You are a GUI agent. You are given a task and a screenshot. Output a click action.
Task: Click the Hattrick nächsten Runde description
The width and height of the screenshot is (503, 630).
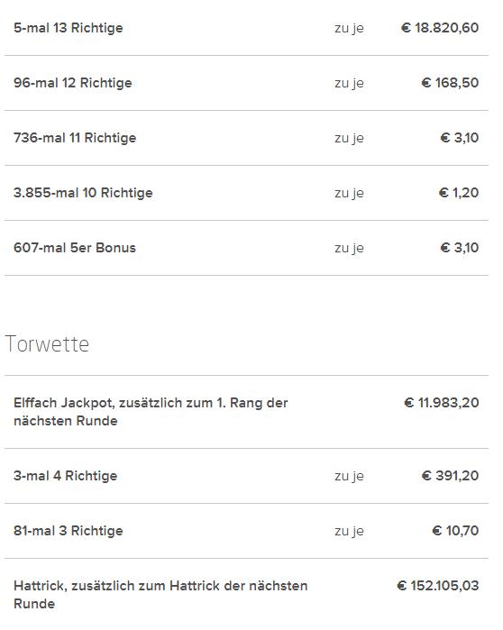160,595
